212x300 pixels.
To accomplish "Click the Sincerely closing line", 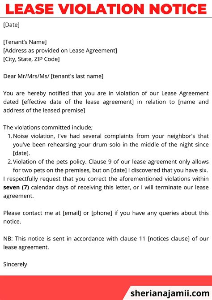I will (15, 265).
